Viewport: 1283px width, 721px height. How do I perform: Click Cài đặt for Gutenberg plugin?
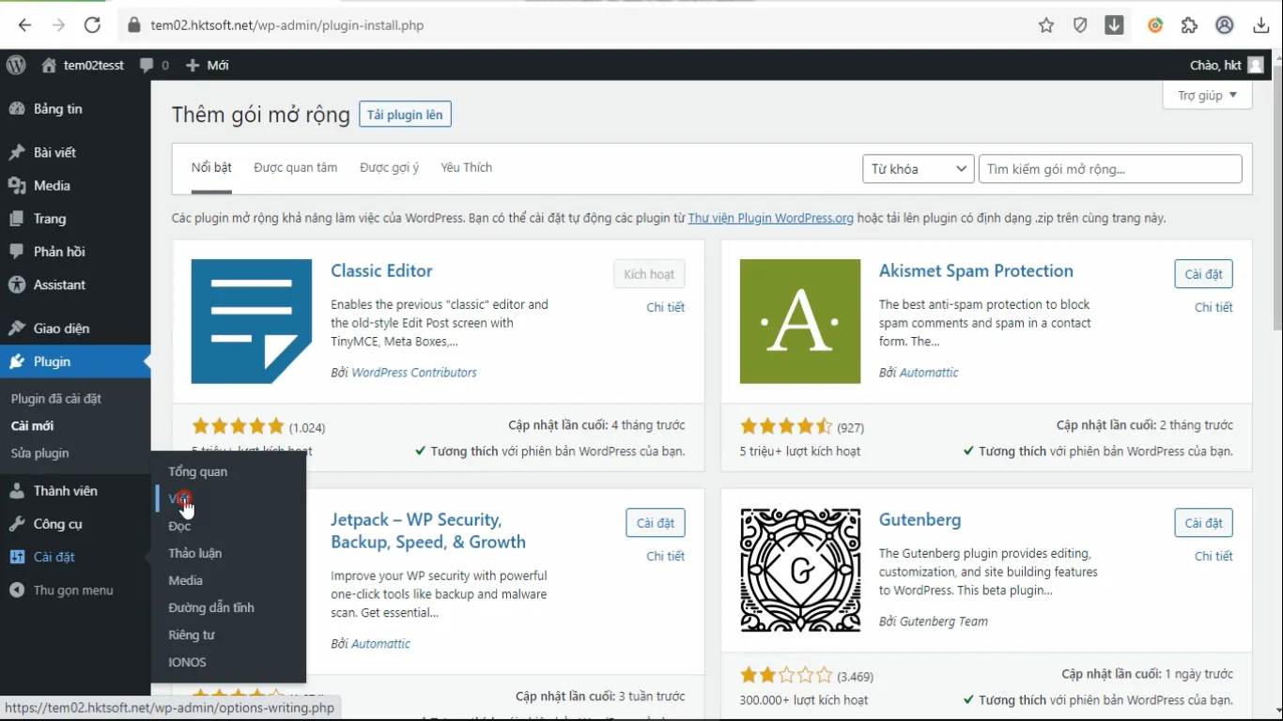(x=1203, y=523)
